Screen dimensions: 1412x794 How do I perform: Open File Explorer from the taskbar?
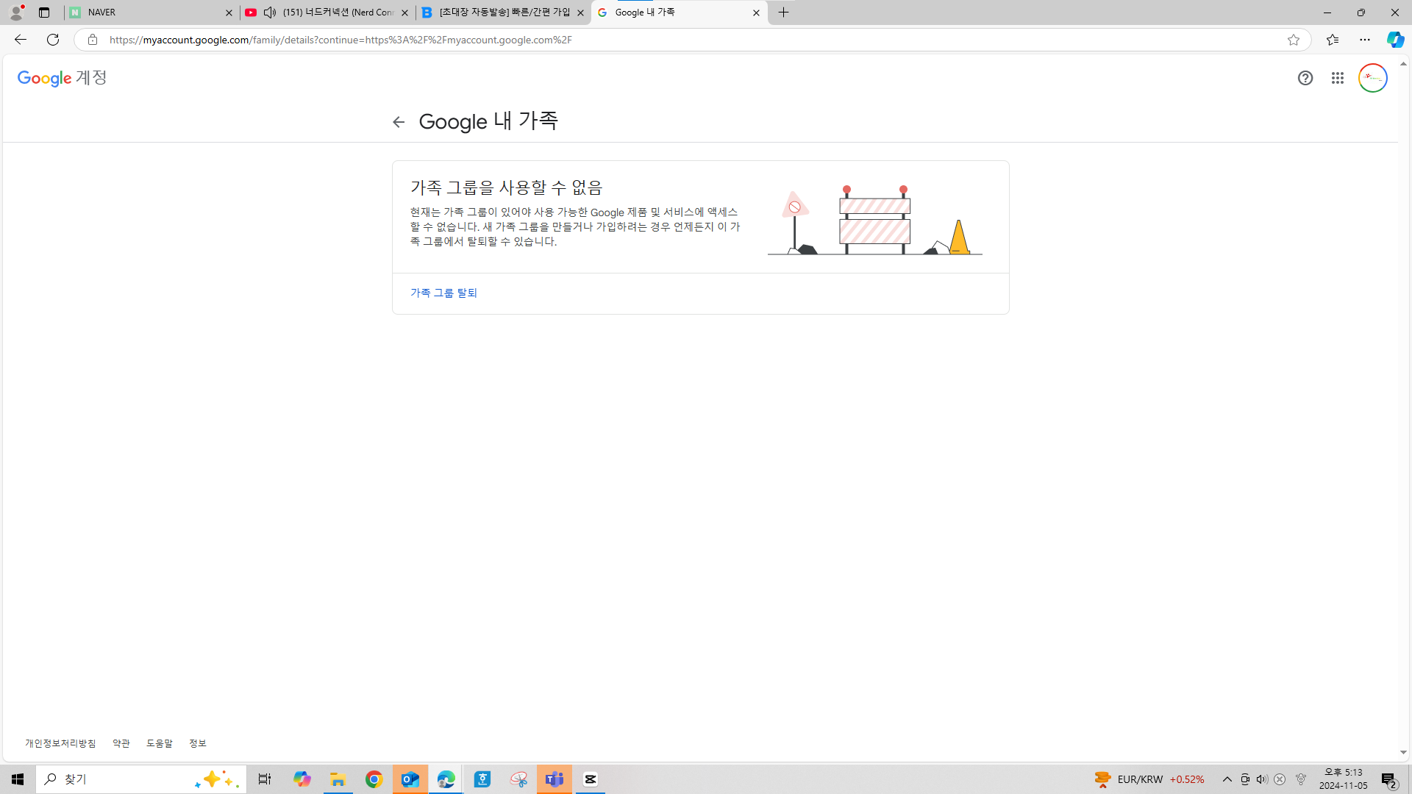click(338, 779)
